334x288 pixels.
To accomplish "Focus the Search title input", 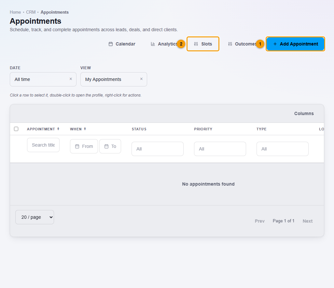I will [x=43, y=145].
